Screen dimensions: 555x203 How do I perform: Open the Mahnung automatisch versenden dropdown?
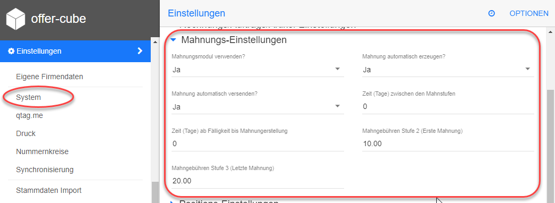[x=257, y=107]
